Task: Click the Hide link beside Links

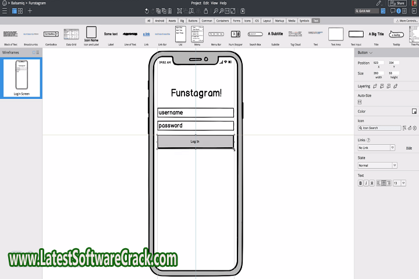Action: coord(409,148)
